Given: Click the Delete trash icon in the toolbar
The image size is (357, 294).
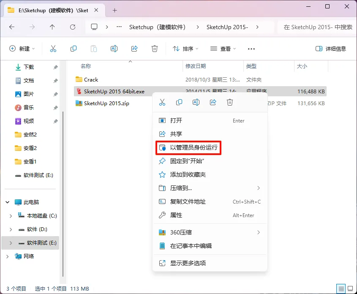Looking at the screenshot, I should (x=155, y=49).
